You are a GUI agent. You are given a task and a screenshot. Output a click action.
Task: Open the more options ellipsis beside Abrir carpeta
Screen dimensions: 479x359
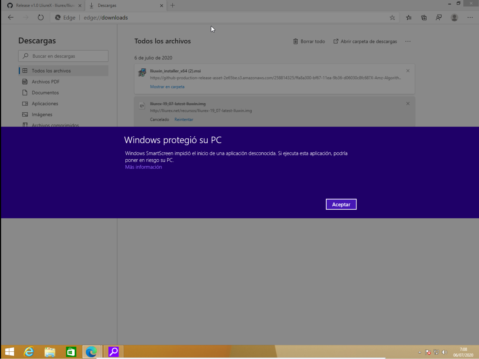coord(408,41)
